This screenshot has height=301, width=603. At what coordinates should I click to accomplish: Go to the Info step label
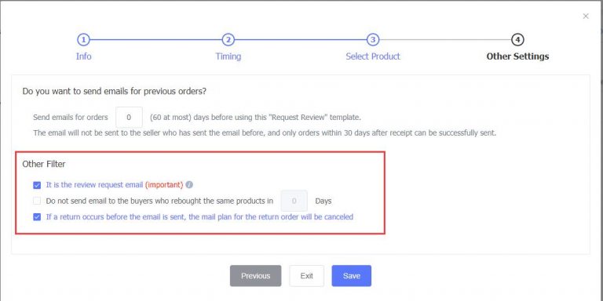[x=83, y=56]
